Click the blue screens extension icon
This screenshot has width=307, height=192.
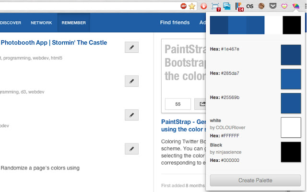(x=227, y=6)
